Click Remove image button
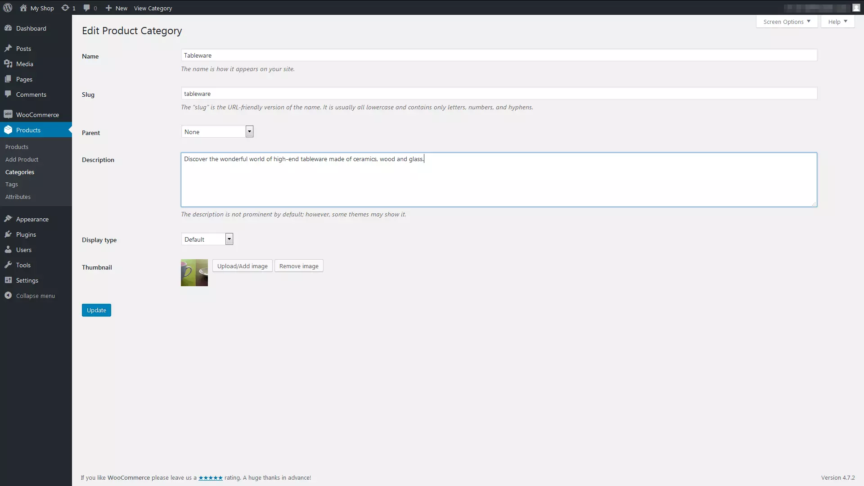This screenshot has height=486, width=864. (299, 266)
